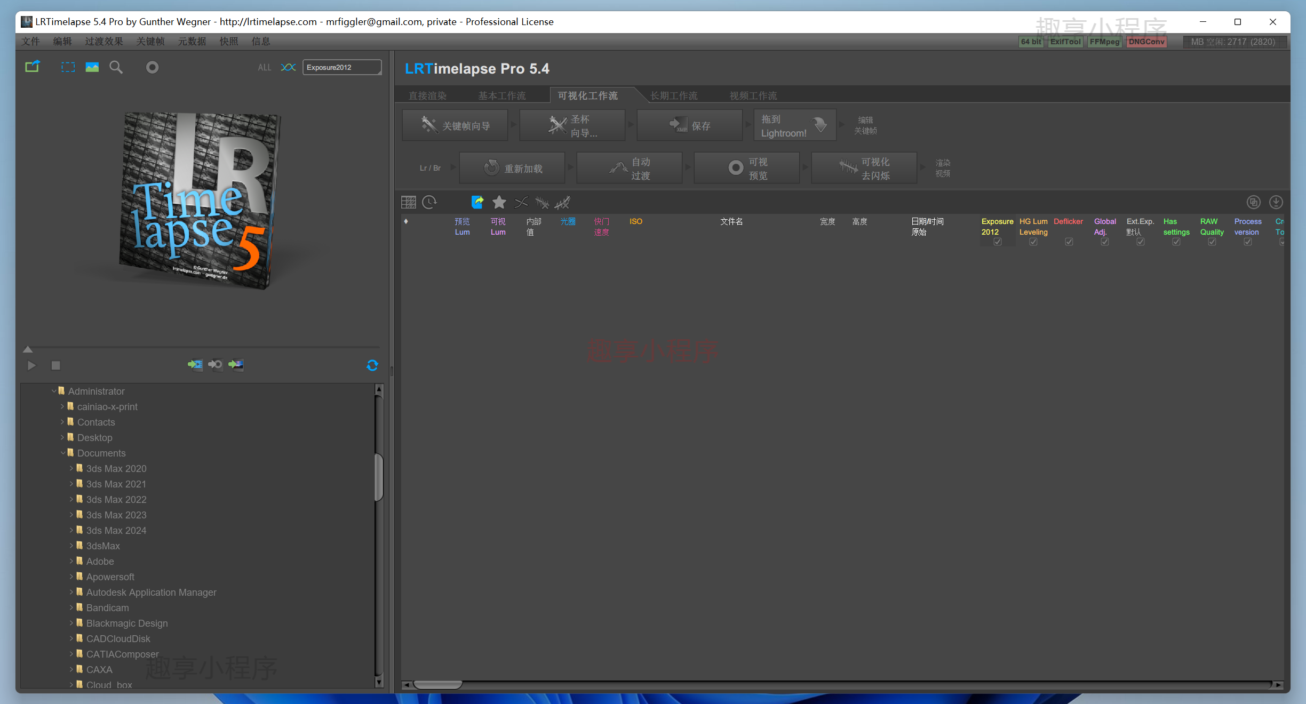Screen dimensions: 1306x704
Task: Click the 关键帧向导 button
Action: (455, 125)
